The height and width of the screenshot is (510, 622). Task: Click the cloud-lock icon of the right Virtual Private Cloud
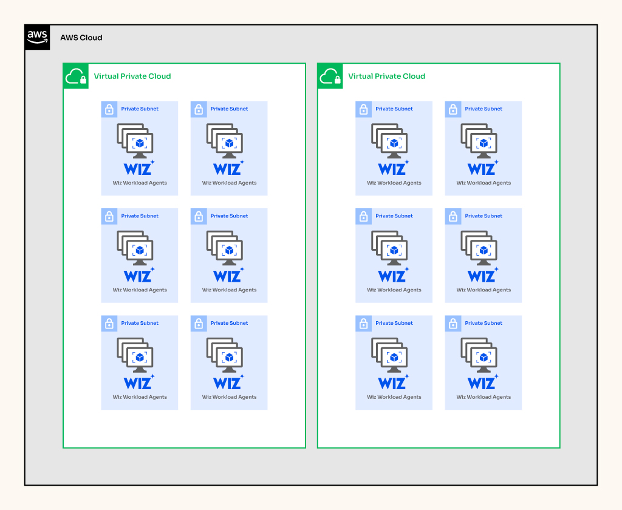[x=330, y=76]
